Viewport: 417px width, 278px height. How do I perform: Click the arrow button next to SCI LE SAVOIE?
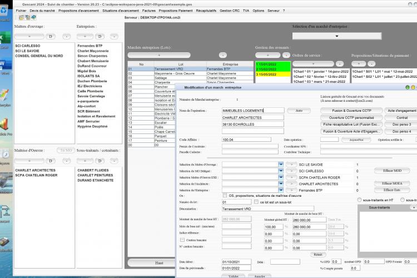tap(291, 165)
